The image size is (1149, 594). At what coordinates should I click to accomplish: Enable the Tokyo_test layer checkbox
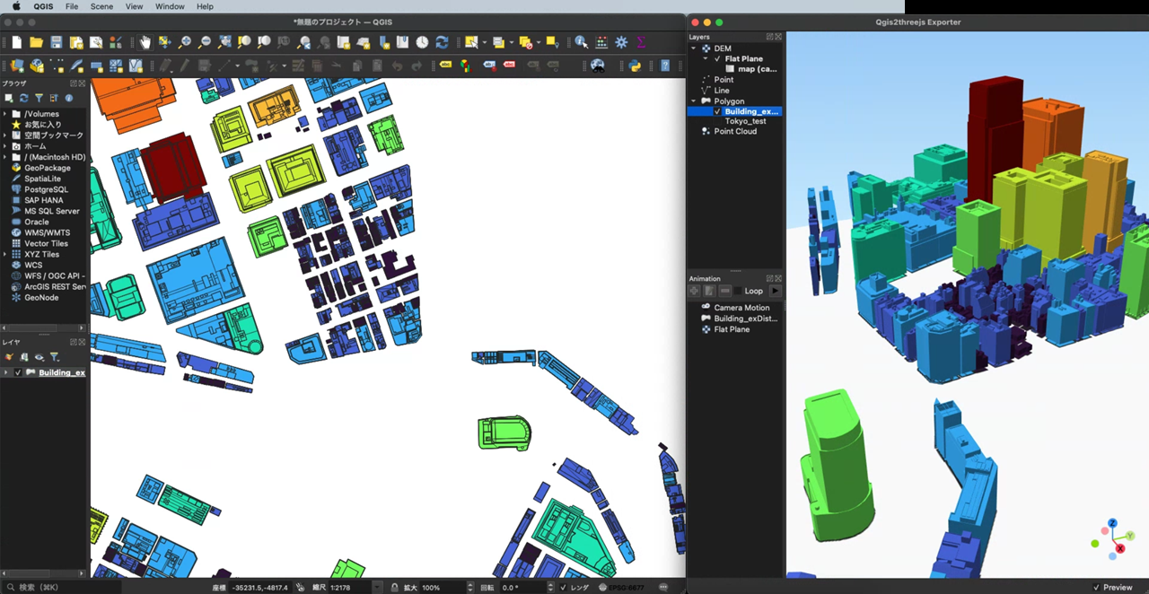click(717, 121)
